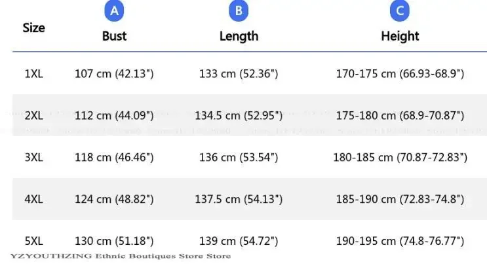Image resolution: width=487 pixels, height=271 pixels.
Task: Select the 3XL size row label
Action: coord(33,157)
